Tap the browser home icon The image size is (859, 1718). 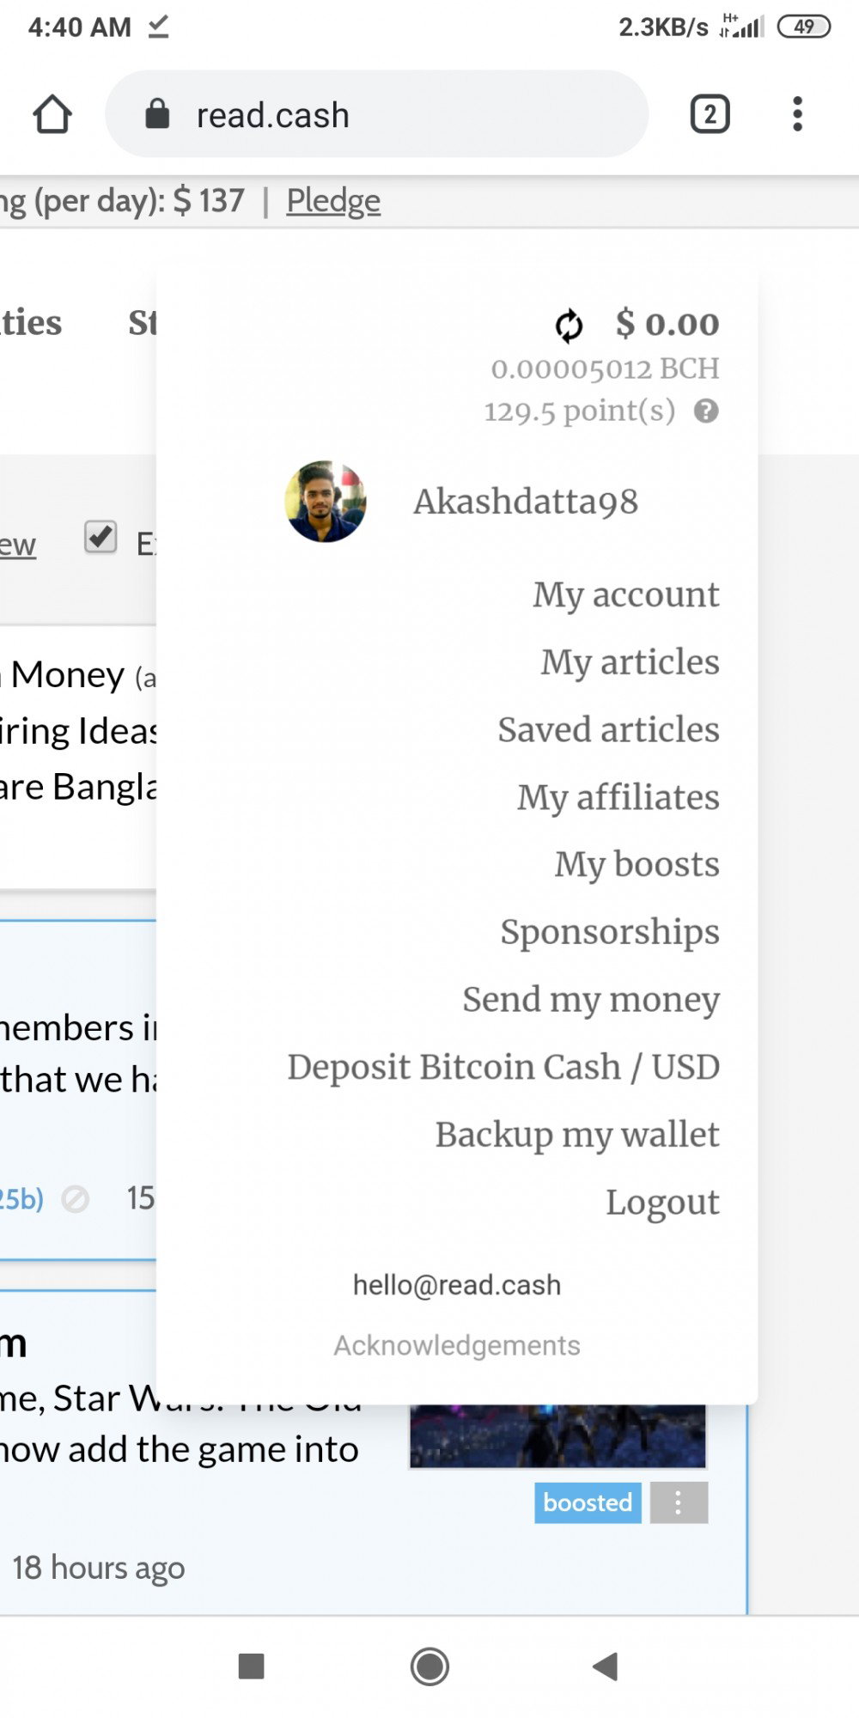(52, 114)
